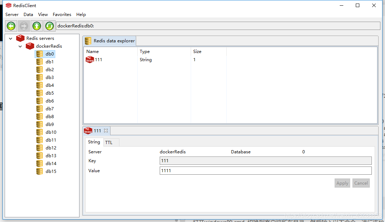Screen dimensions: 385x222
Task: Select the dockerRedis label in tree
Action: (x=49, y=46)
